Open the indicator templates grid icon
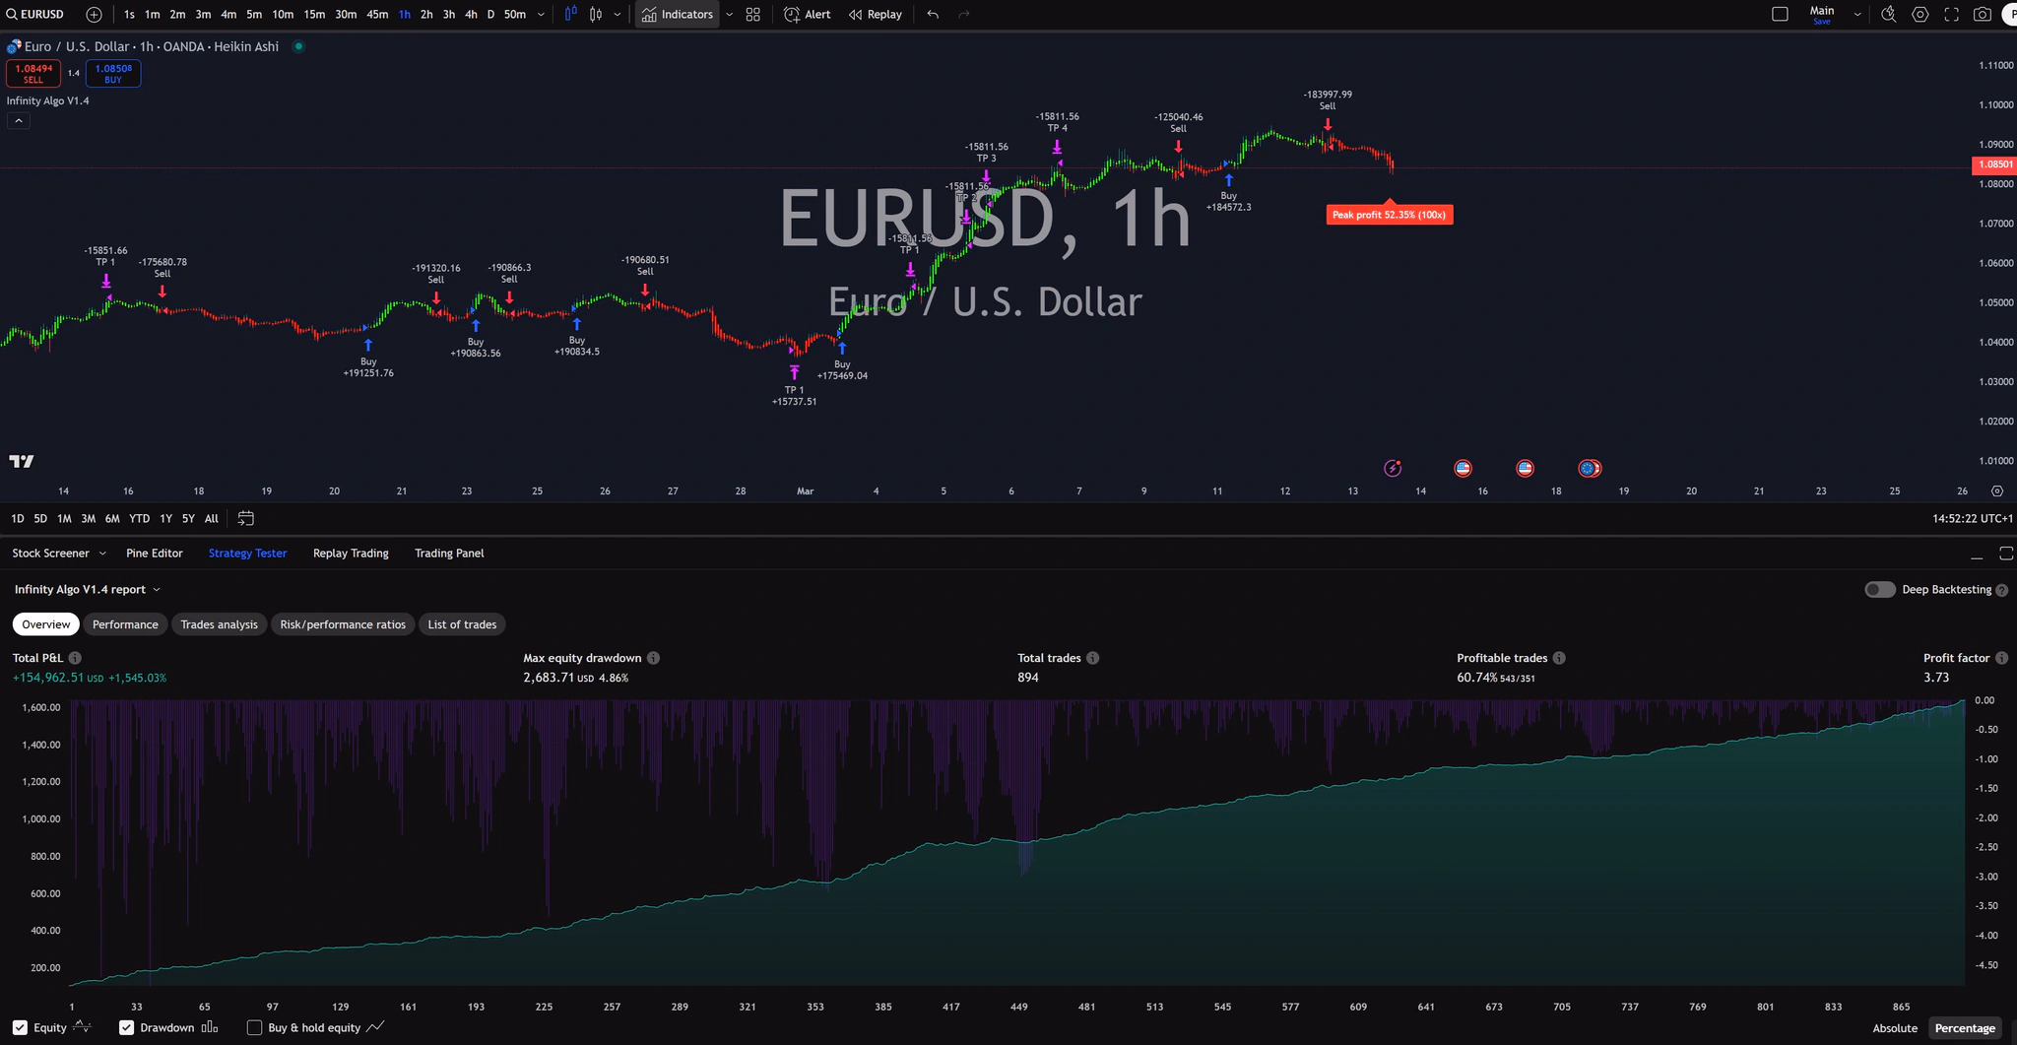This screenshot has height=1045, width=2017. [751, 14]
